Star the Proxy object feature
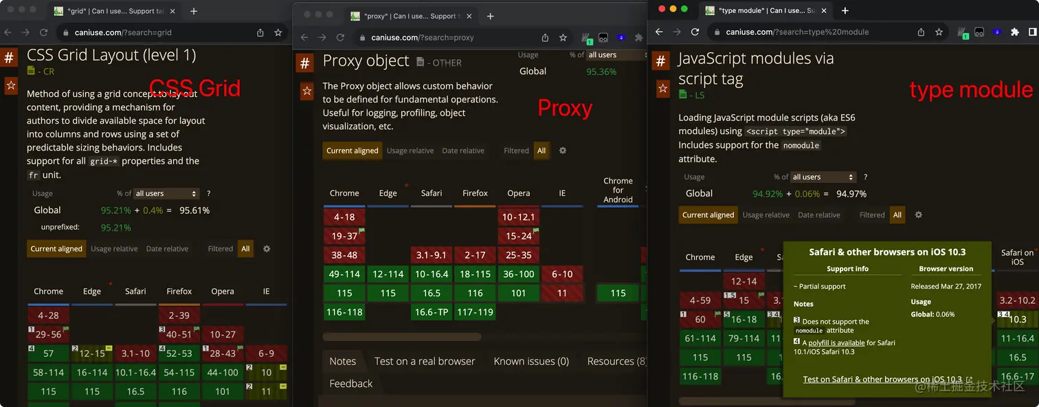 click(306, 91)
